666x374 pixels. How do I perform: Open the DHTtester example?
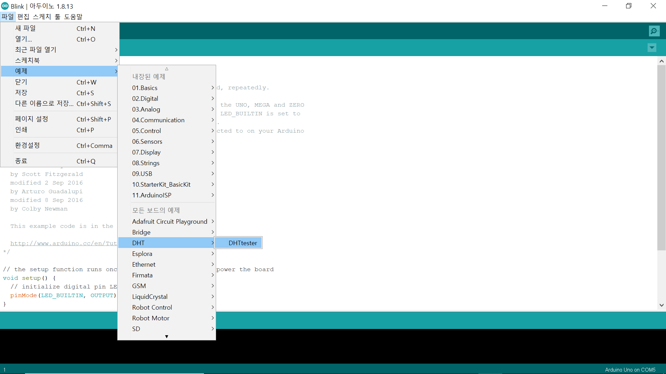pyautogui.click(x=242, y=243)
